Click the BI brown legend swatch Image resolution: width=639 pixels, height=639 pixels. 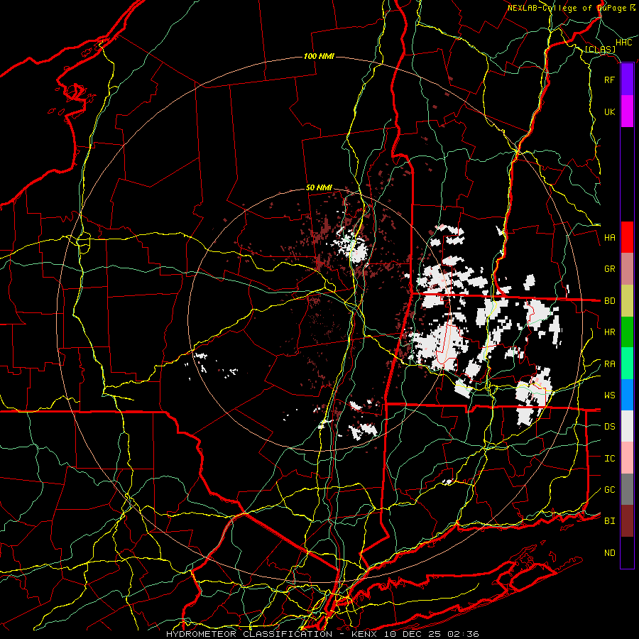tap(627, 521)
